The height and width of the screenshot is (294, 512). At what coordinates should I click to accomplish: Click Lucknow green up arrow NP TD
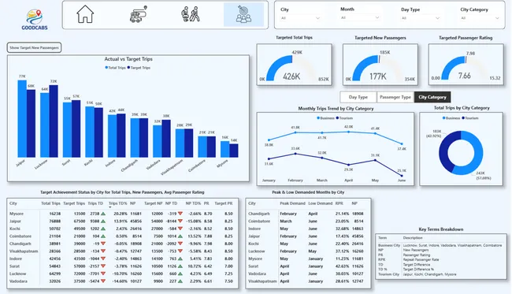click(x=180, y=274)
